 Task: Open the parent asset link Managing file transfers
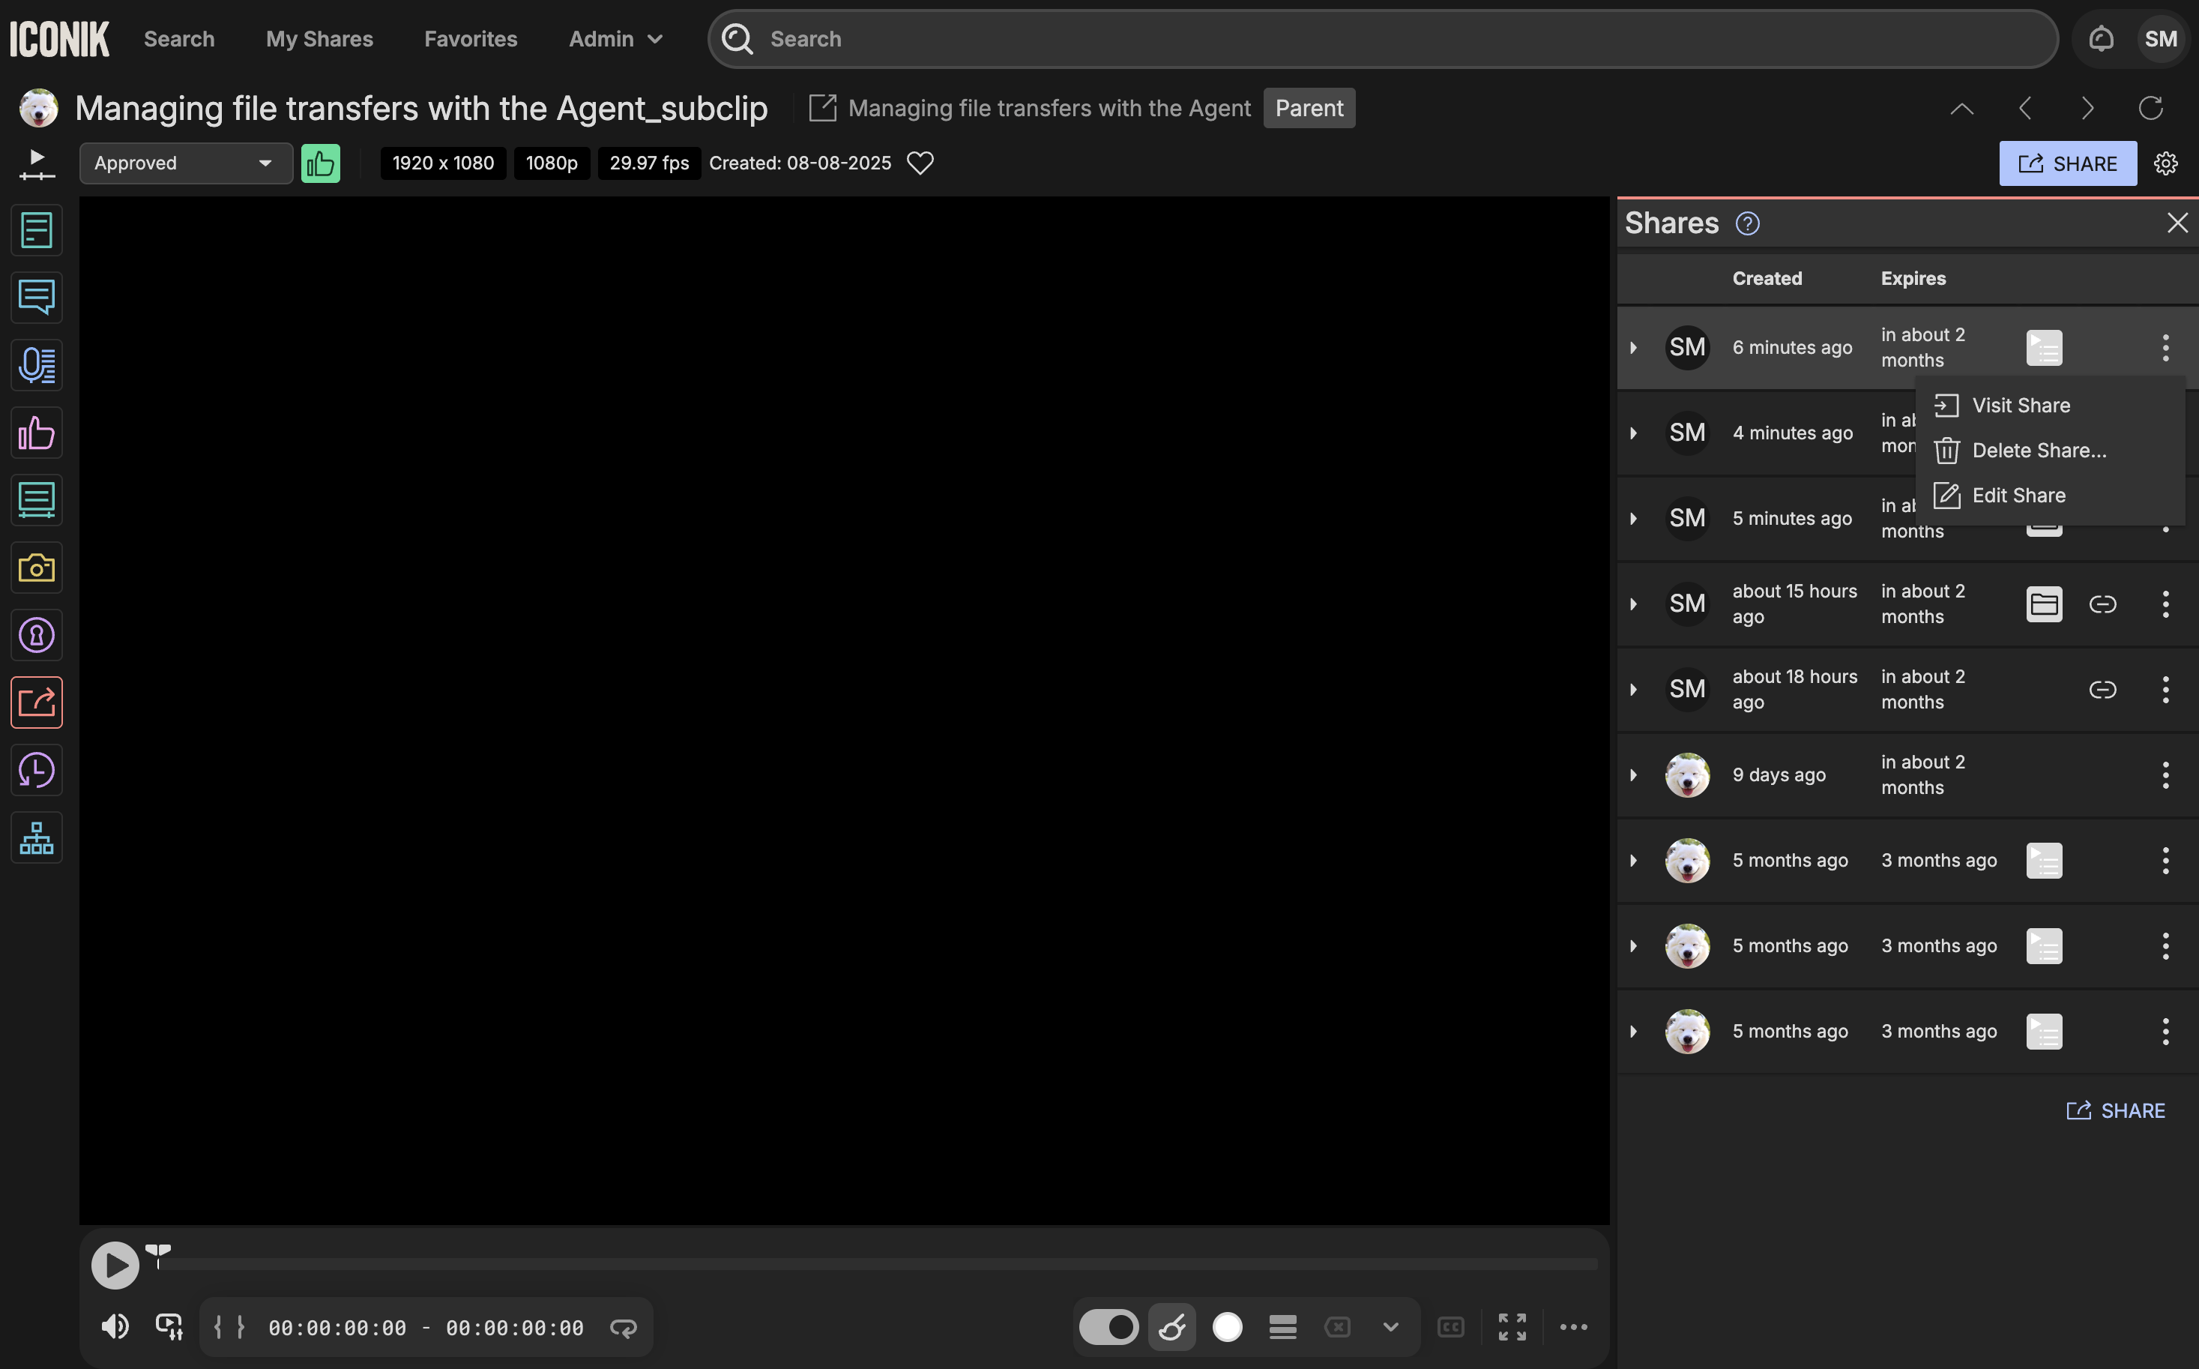coord(1049,109)
